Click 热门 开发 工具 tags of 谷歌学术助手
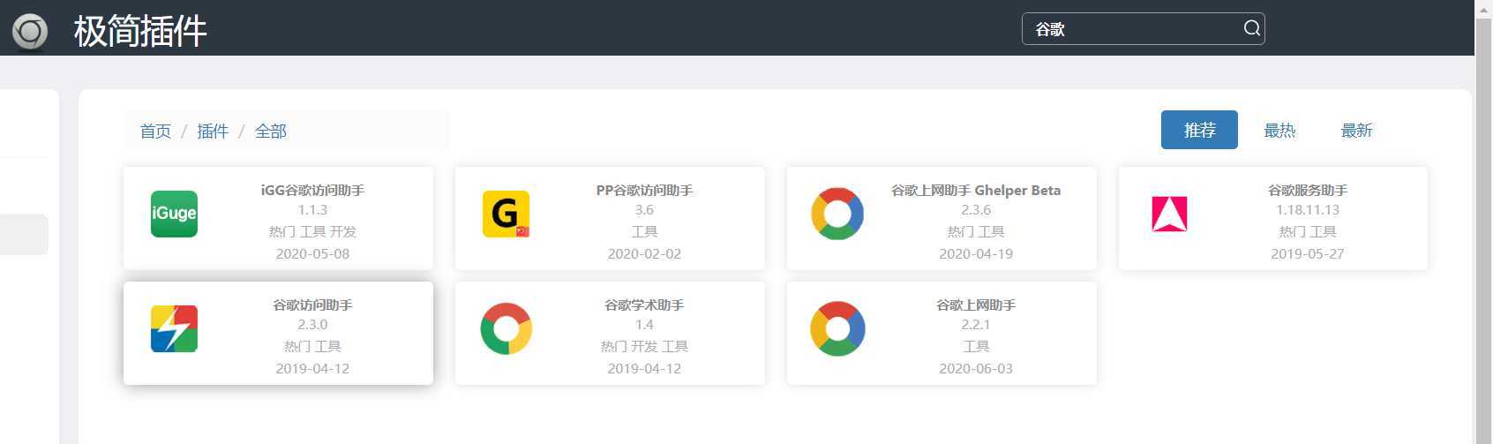This screenshot has width=1493, height=444. point(644,346)
